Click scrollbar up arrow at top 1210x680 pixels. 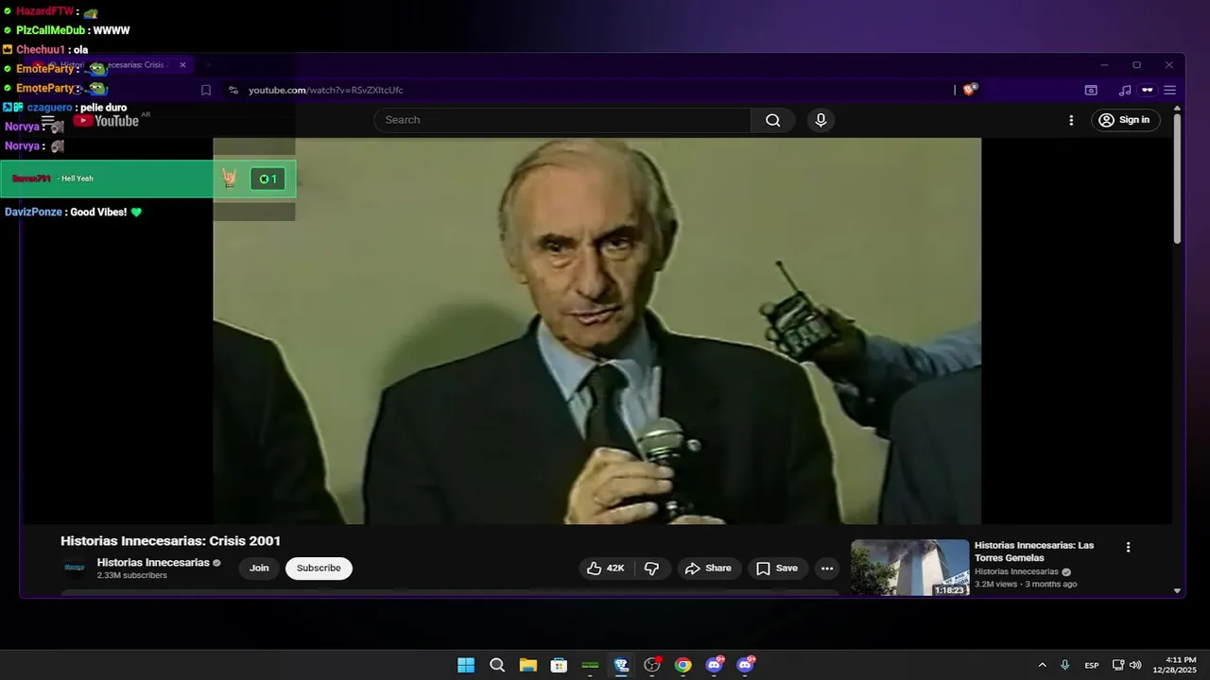1177,110
